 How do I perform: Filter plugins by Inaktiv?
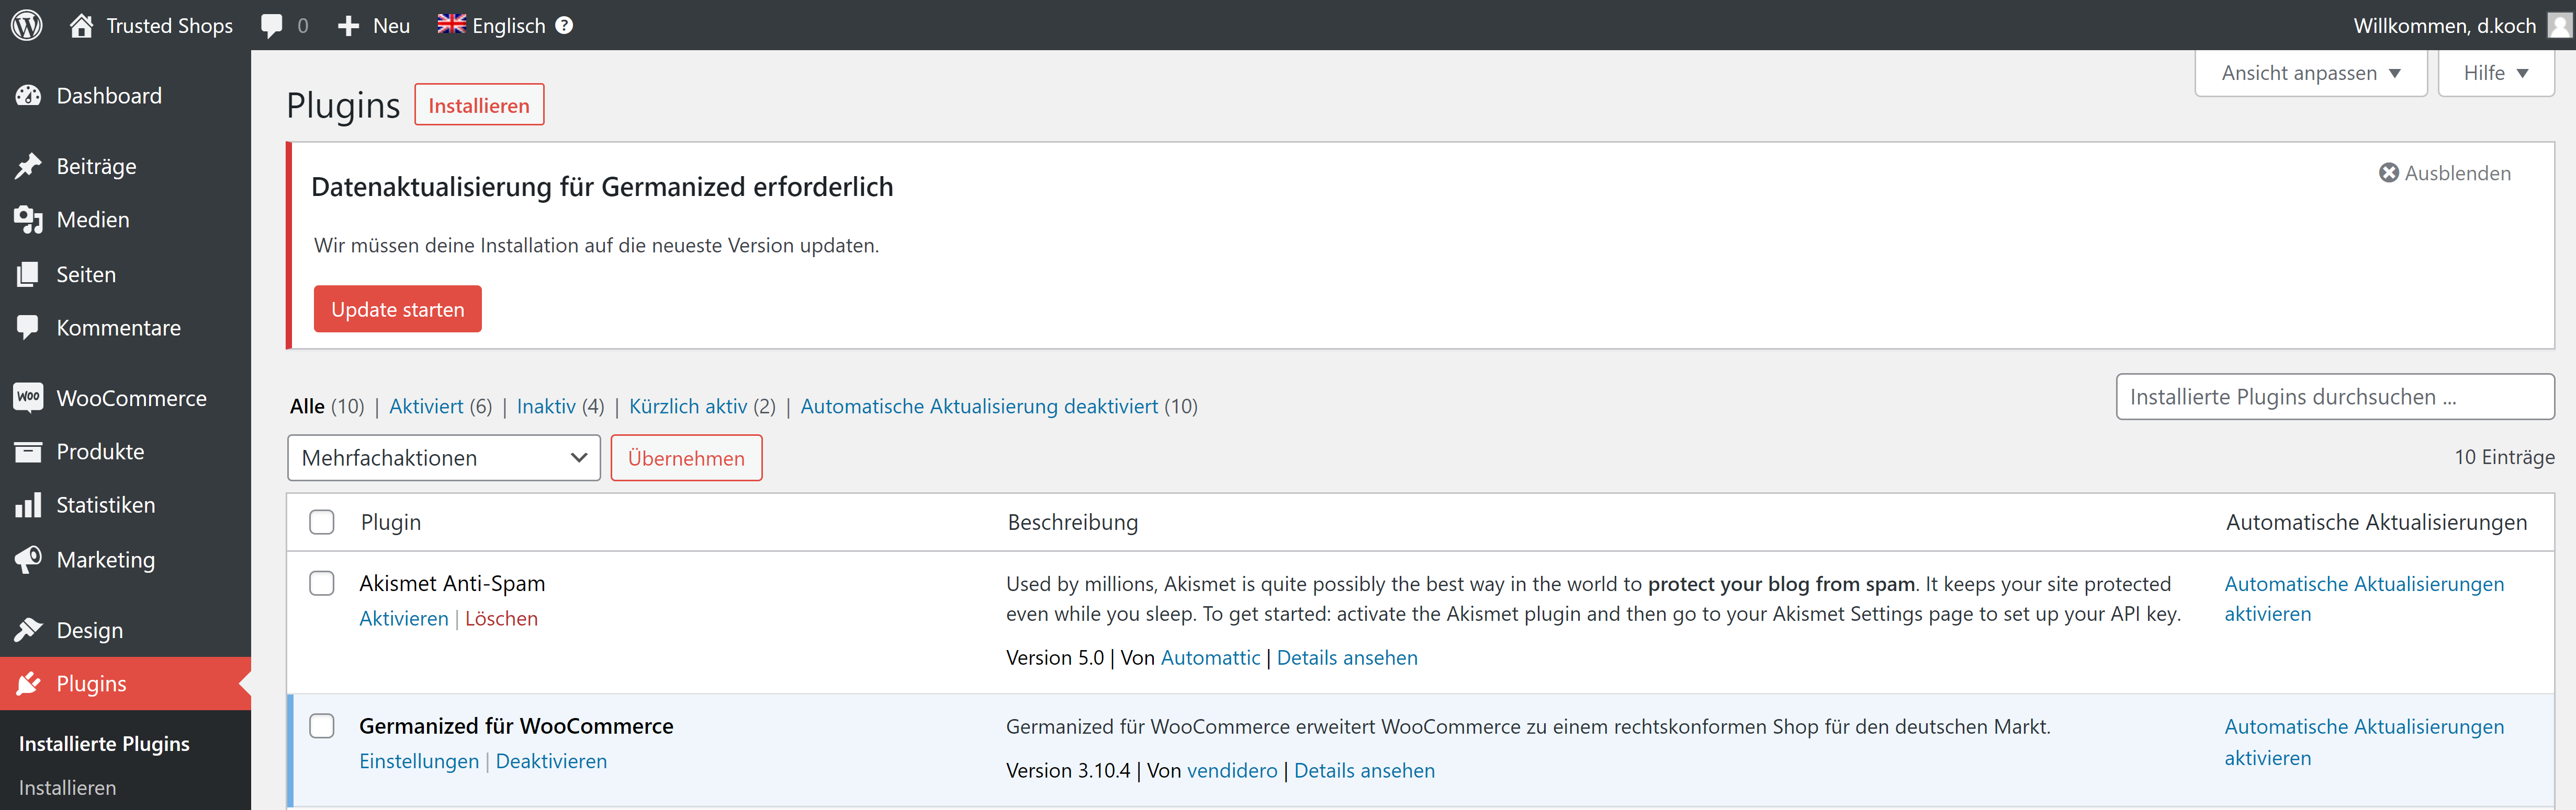(x=546, y=407)
